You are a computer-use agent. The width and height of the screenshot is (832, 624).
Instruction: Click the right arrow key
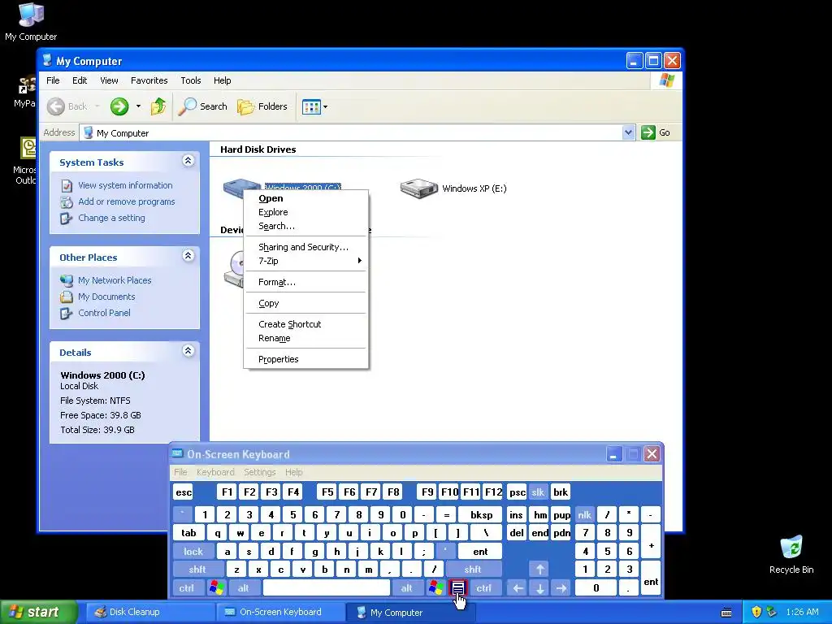point(561,588)
